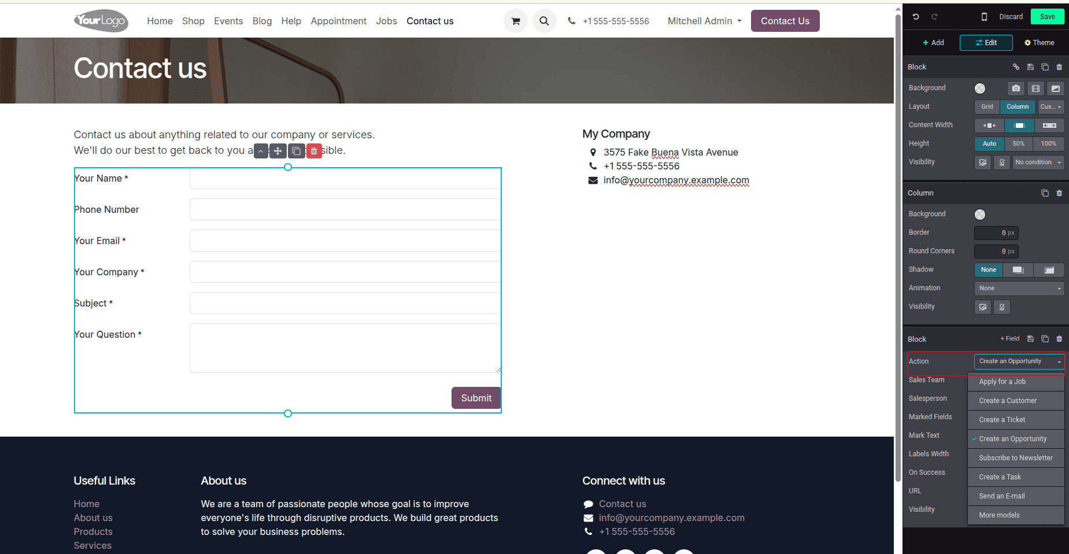Pick the Block background color swatch
The height and width of the screenshot is (554, 1069).
click(x=980, y=88)
